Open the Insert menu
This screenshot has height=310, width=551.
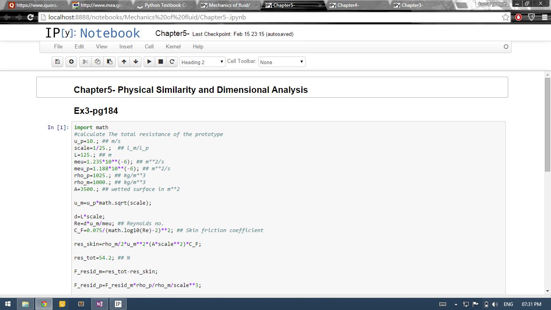[126, 47]
